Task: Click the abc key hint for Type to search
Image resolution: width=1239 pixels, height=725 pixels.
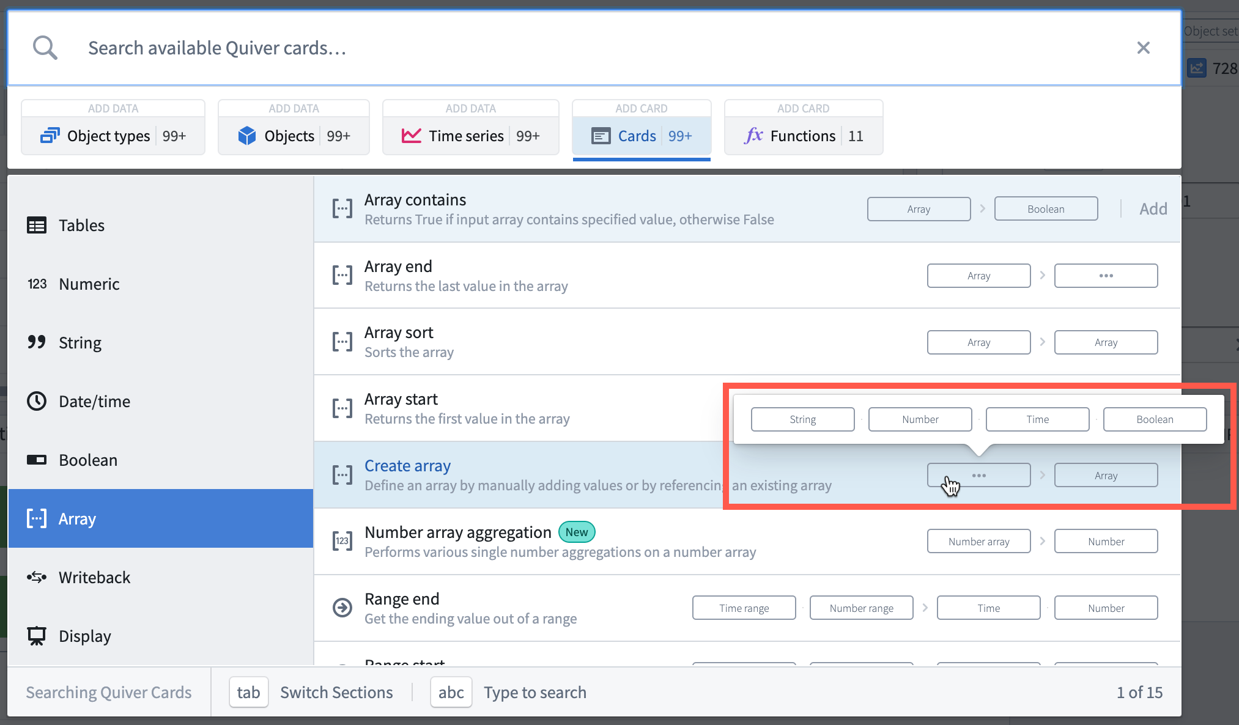Action: (x=451, y=692)
